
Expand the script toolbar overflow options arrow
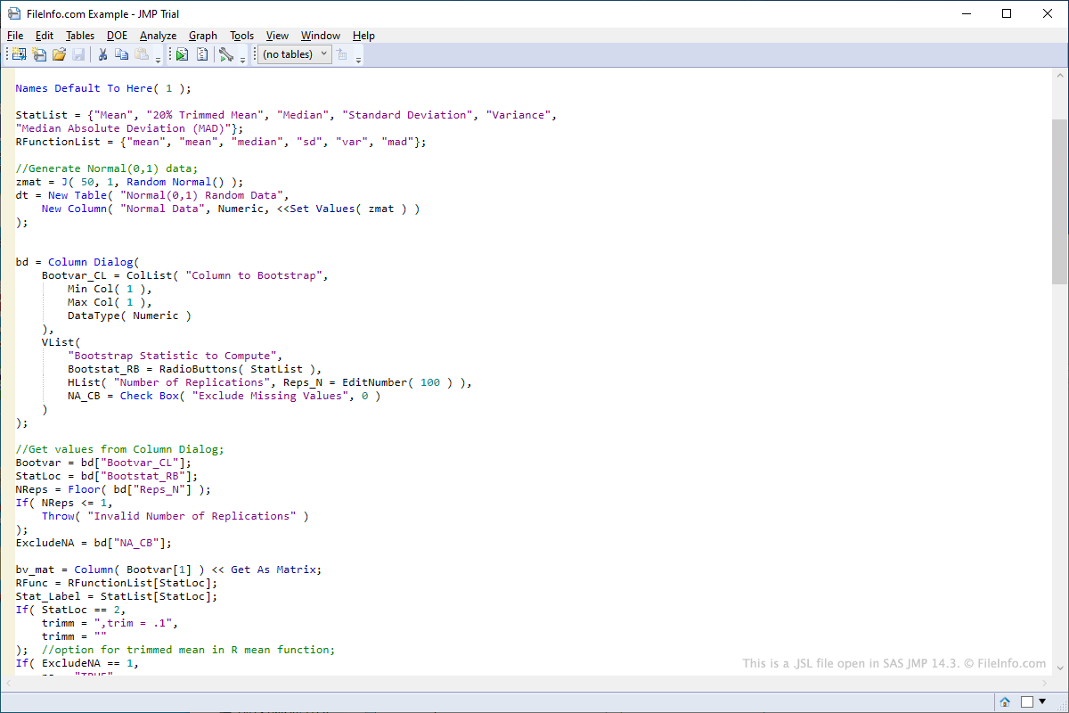[x=242, y=59]
